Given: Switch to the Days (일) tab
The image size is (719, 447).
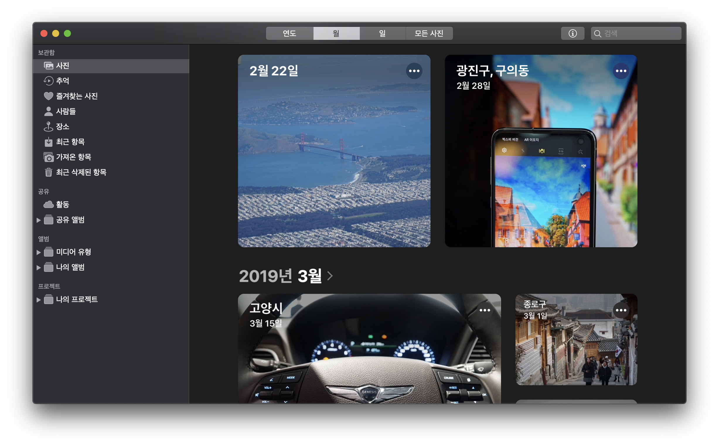Looking at the screenshot, I should click(x=382, y=33).
